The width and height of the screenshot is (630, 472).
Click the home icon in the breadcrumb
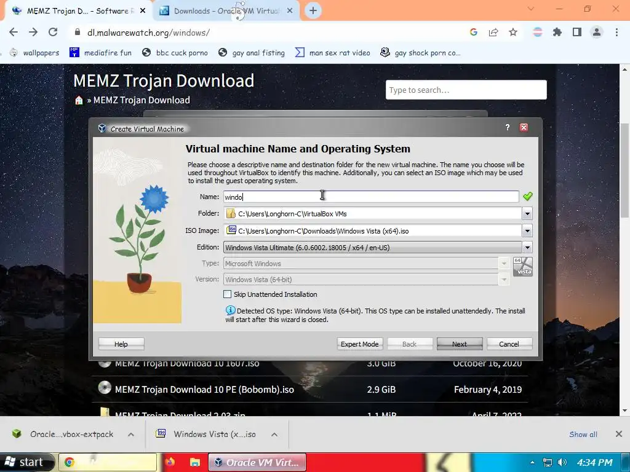pyautogui.click(x=79, y=100)
